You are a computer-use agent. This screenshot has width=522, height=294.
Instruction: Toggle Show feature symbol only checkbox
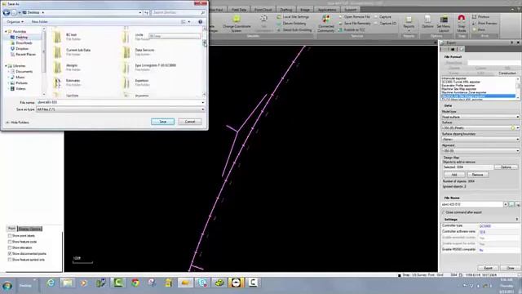click(10, 260)
